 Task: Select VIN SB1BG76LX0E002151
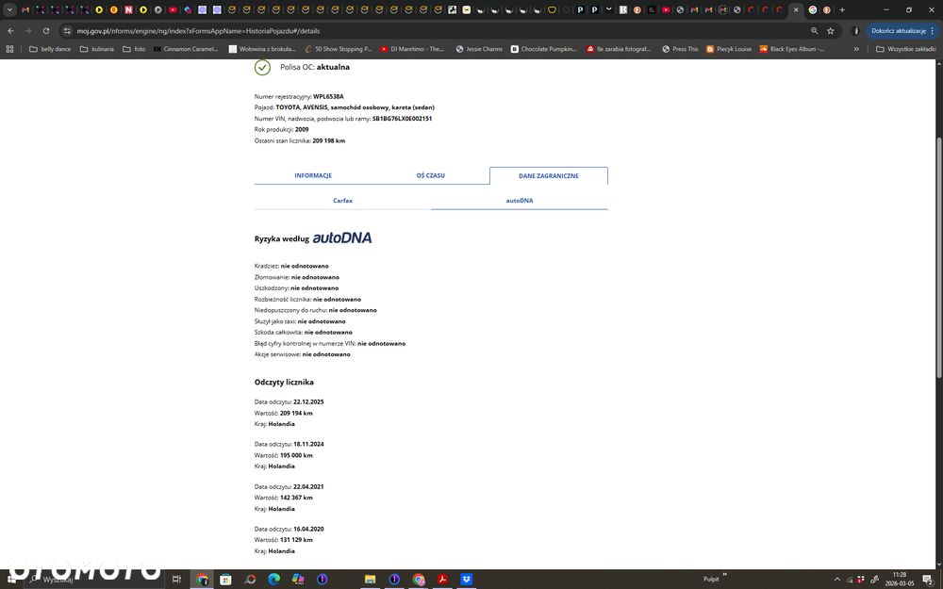pyautogui.click(x=402, y=119)
